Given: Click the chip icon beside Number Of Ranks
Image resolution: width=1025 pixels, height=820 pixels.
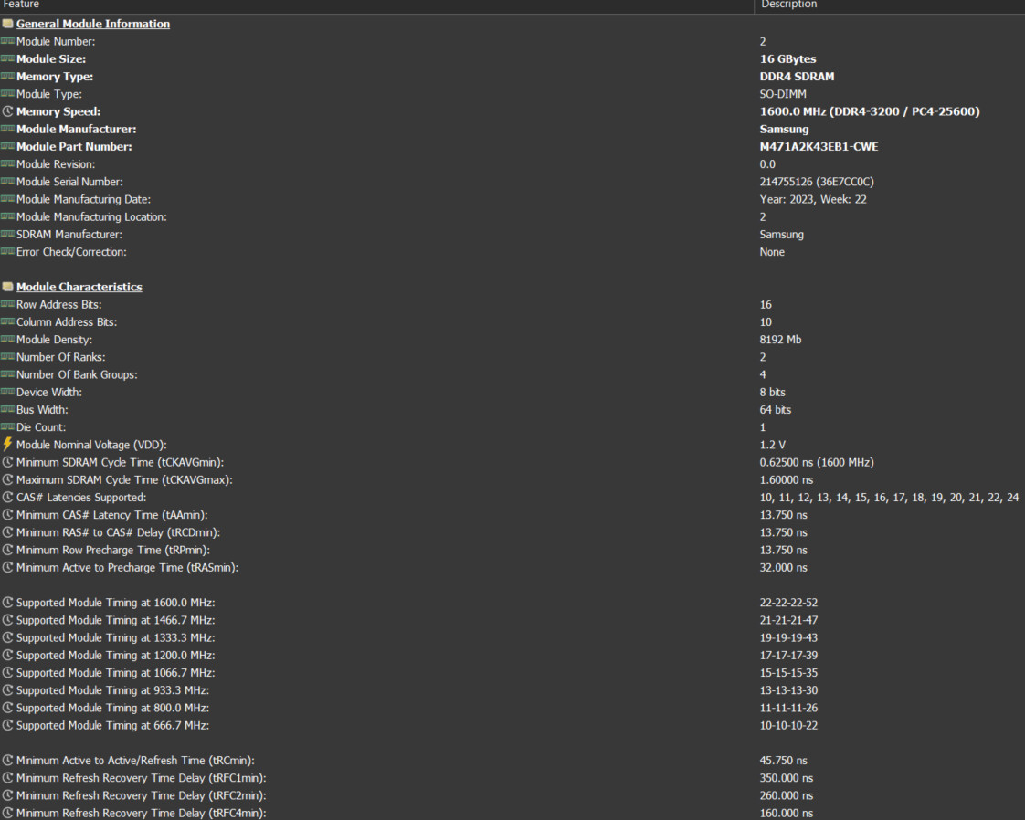Looking at the screenshot, I should [7, 357].
